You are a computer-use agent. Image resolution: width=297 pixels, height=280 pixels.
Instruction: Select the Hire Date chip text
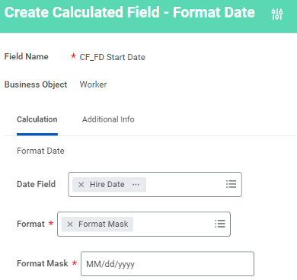point(107,184)
